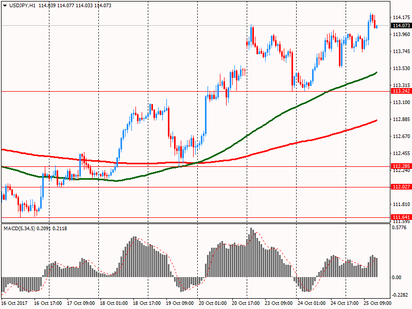Image resolution: width=412 pixels, height=309 pixels.
Task: Select the price scale value 111.810
Action: pyautogui.click(x=401, y=204)
